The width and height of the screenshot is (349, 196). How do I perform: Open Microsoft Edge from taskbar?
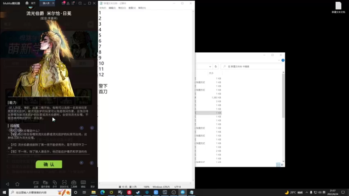pos(103,192)
